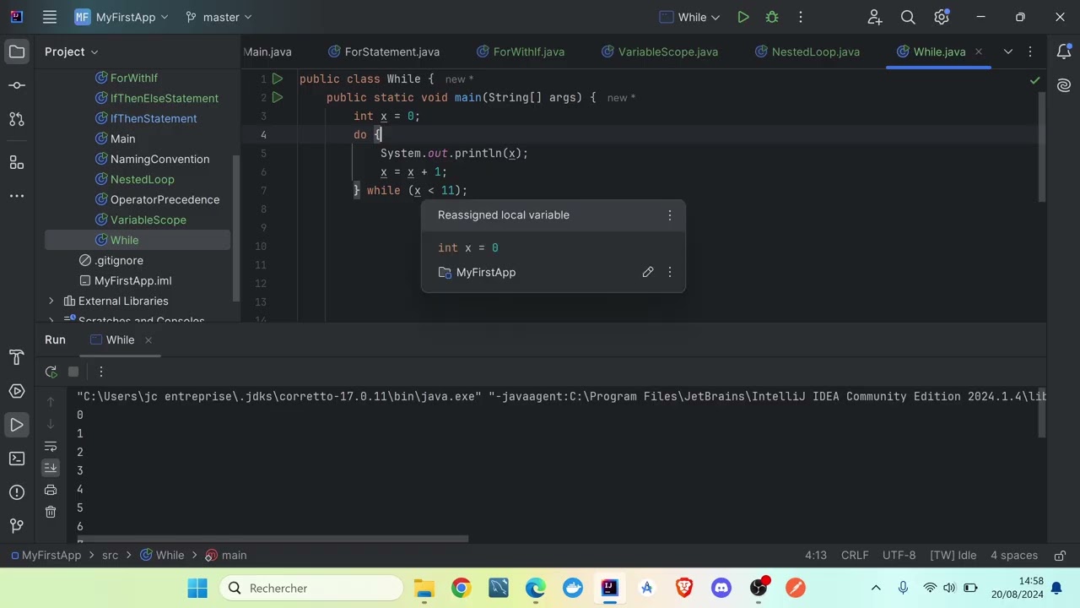Open the Problems tool window

[x=17, y=492]
